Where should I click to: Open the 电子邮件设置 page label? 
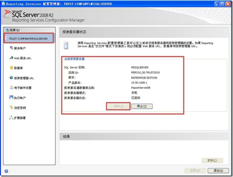23,88
